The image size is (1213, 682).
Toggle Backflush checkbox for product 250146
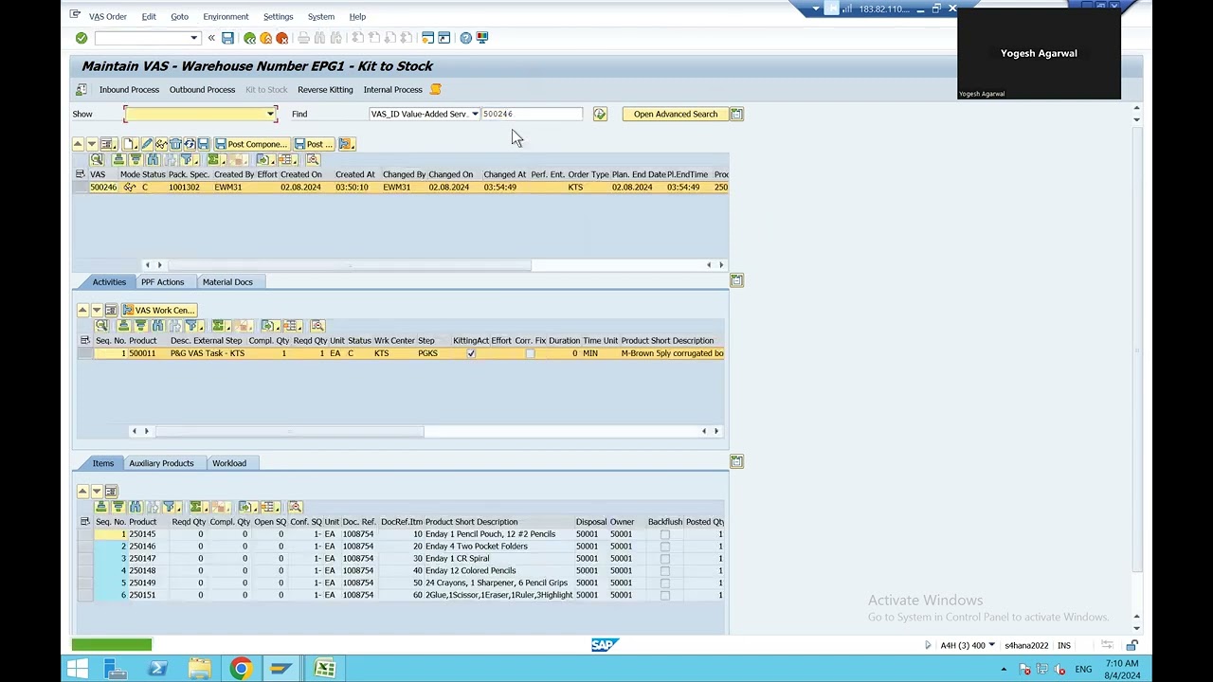(x=664, y=547)
